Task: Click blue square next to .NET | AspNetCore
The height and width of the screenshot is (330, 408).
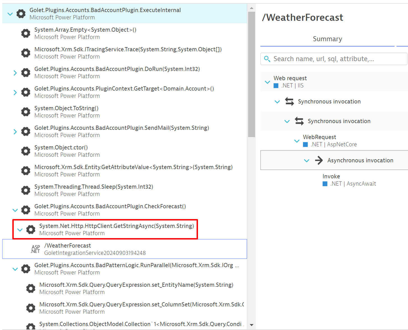Action: (306, 145)
